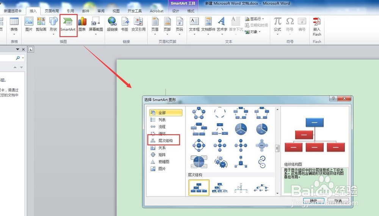Viewport: 379px width, 216px height.
Task: Switch to the 开发工具 tab
Action: pyautogui.click(x=135, y=11)
